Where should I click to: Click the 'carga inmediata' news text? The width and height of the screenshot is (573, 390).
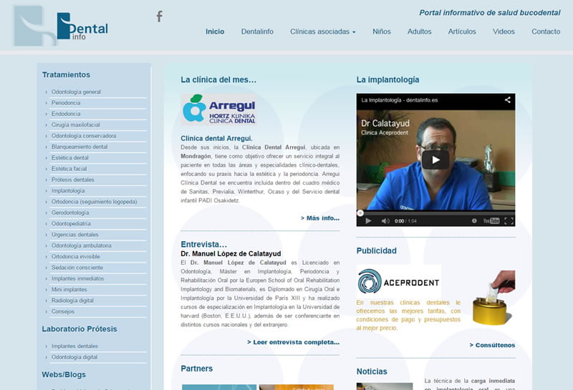(x=493, y=381)
